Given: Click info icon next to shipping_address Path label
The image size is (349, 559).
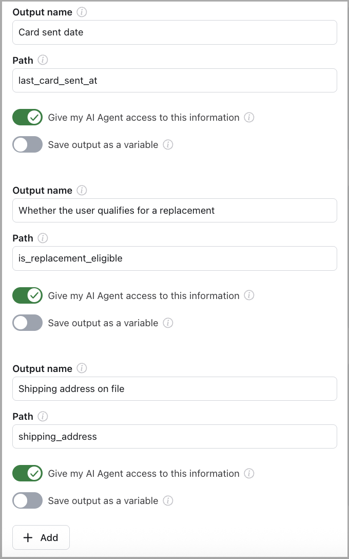Looking at the screenshot, I should click(x=43, y=416).
